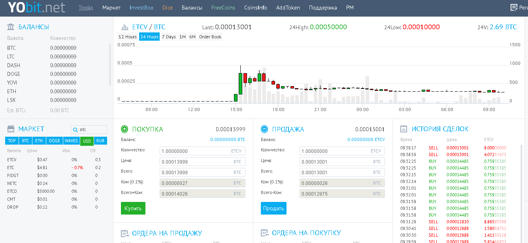Click the sell Количество input field
This screenshot has width=528, height=243.
pos(342,151)
